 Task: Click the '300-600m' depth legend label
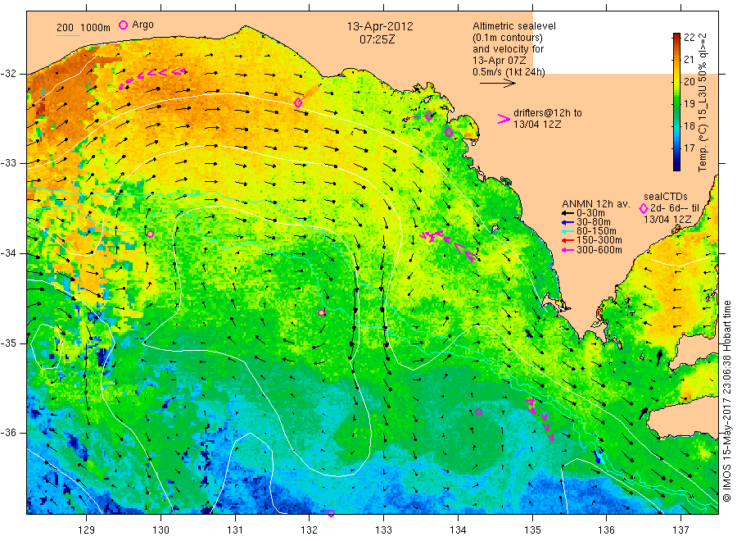pyautogui.click(x=599, y=250)
